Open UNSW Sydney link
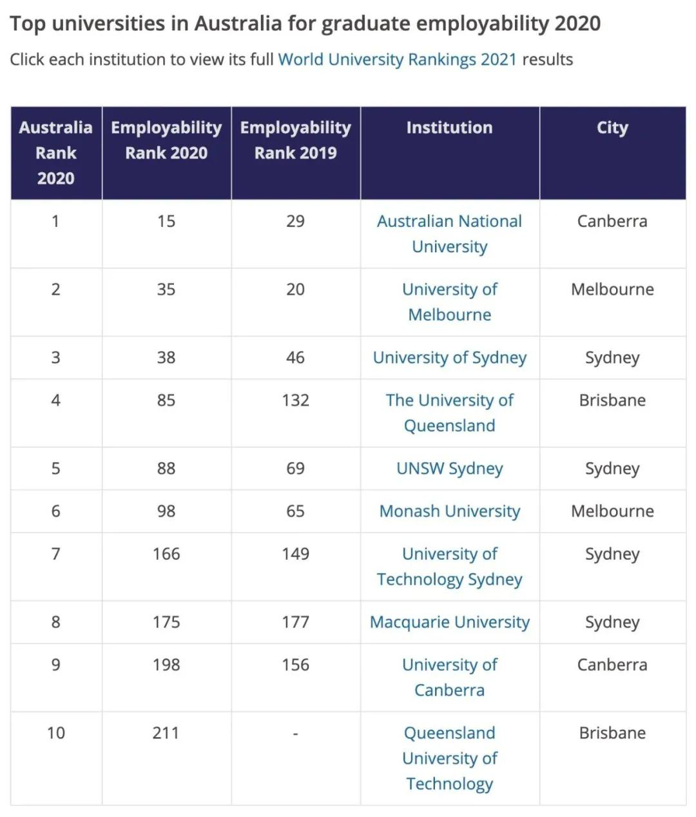The height and width of the screenshot is (817, 696). tap(449, 468)
